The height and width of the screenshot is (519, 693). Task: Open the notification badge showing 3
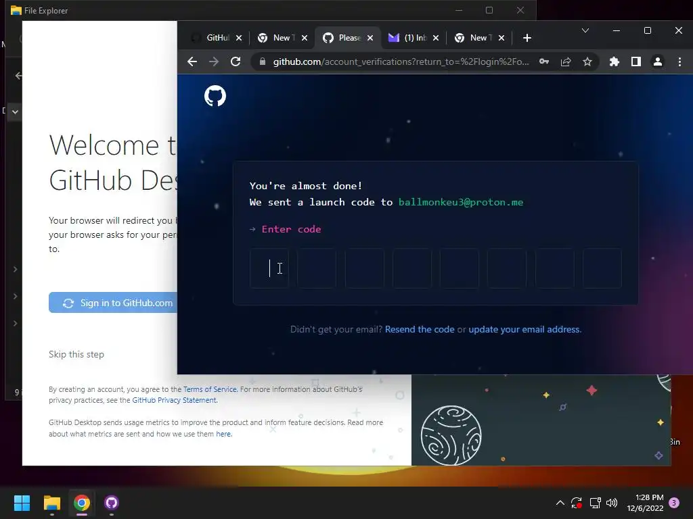pyautogui.click(x=674, y=503)
